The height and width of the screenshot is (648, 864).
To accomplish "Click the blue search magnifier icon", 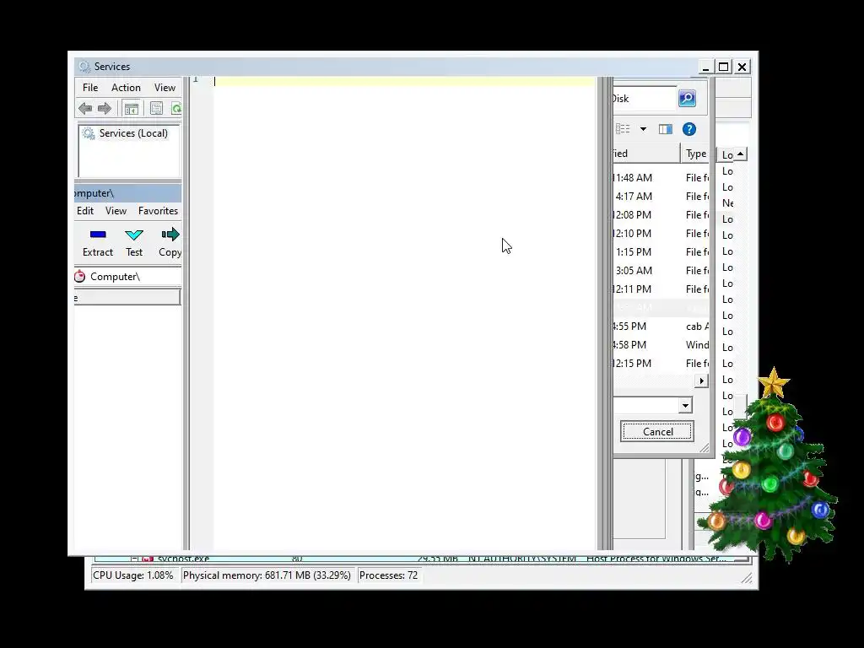I will tap(687, 98).
